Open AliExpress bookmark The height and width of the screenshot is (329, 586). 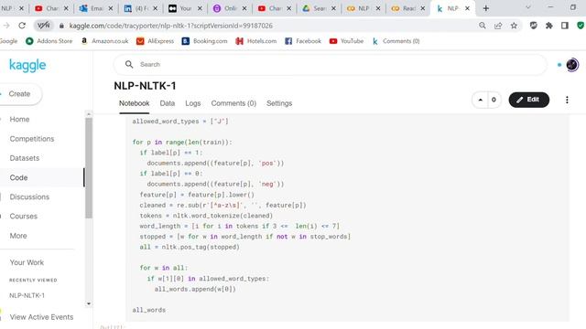[155, 41]
